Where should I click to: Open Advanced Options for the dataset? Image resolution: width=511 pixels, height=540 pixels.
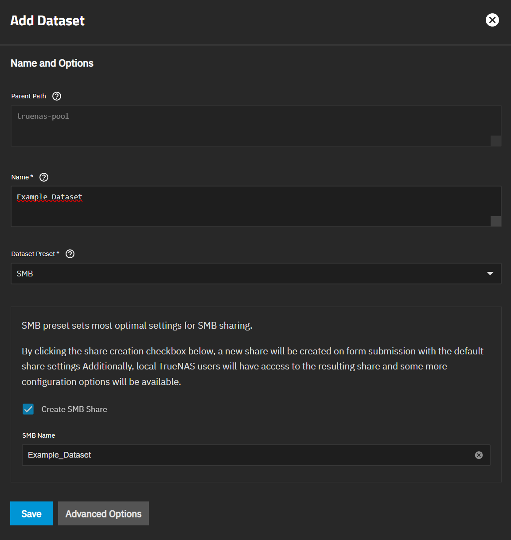[103, 513]
